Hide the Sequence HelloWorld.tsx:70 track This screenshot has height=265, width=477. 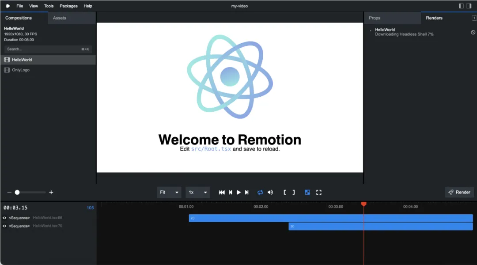[4, 226]
